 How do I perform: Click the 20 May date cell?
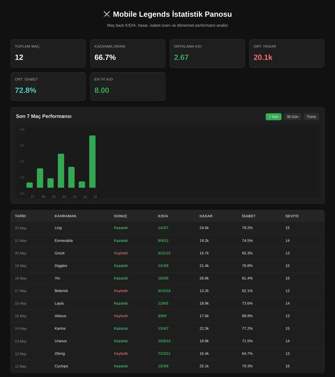pyautogui.click(x=21, y=253)
